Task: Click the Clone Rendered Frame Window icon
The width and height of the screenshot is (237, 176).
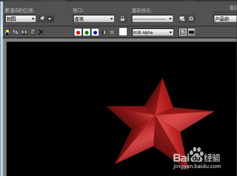Action: click(x=24, y=32)
